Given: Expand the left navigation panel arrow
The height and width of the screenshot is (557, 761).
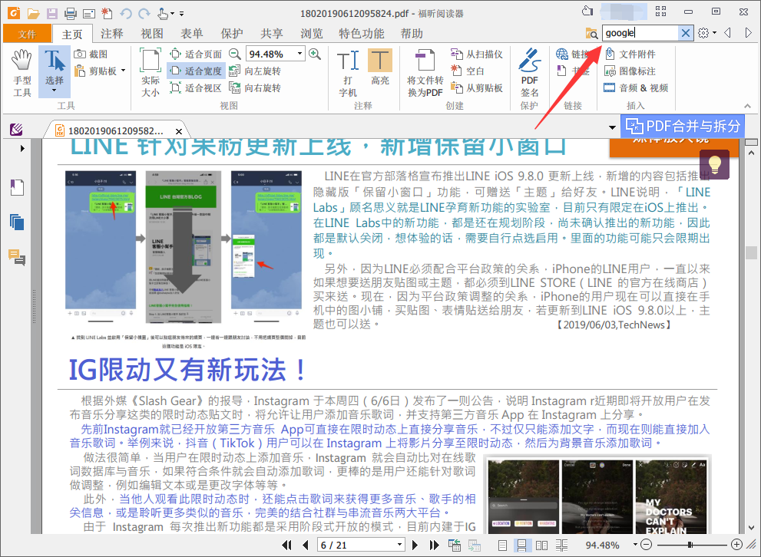Looking at the screenshot, I should pos(22,148).
